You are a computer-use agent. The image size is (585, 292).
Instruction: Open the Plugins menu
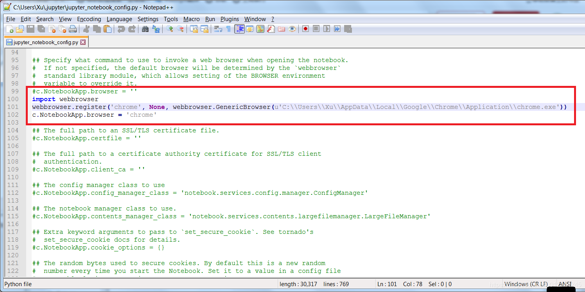click(230, 19)
